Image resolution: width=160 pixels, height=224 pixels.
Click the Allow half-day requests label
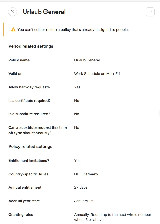(x=29, y=87)
